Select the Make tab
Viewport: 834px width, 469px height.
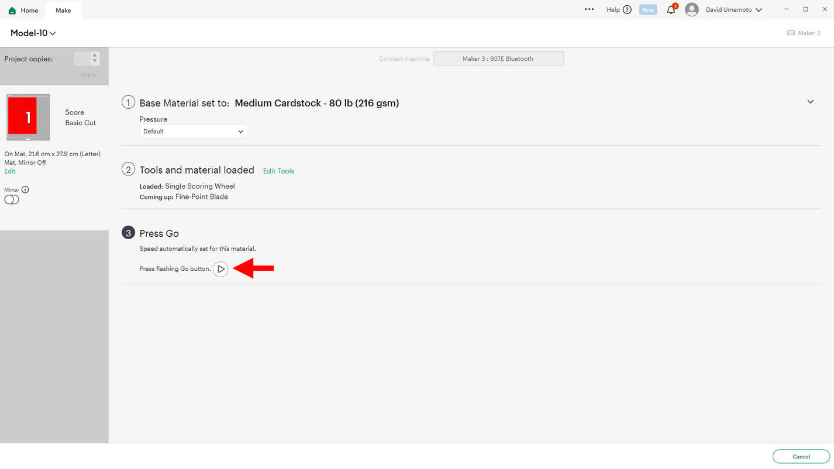coord(63,11)
